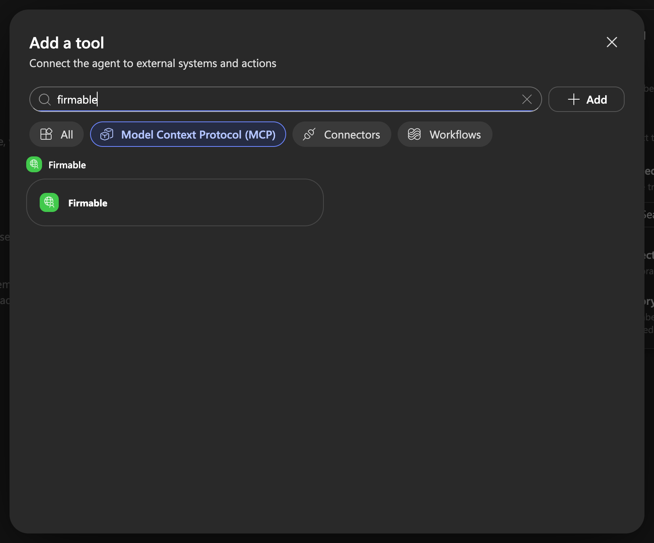The width and height of the screenshot is (654, 543).
Task: Select Model Context Protocol (MCP) filter
Action: click(188, 134)
